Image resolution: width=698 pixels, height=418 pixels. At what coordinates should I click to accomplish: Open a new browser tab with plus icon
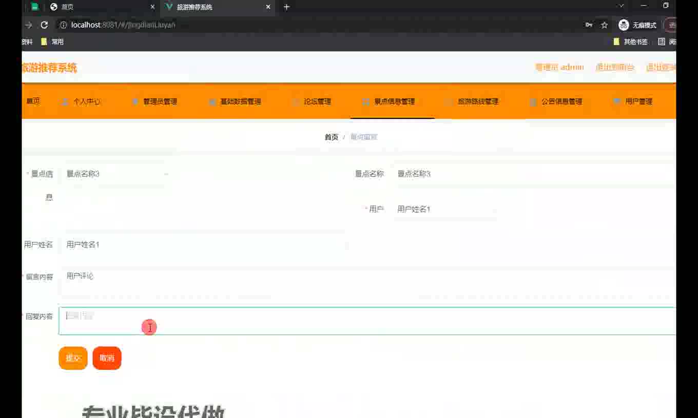(x=286, y=7)
